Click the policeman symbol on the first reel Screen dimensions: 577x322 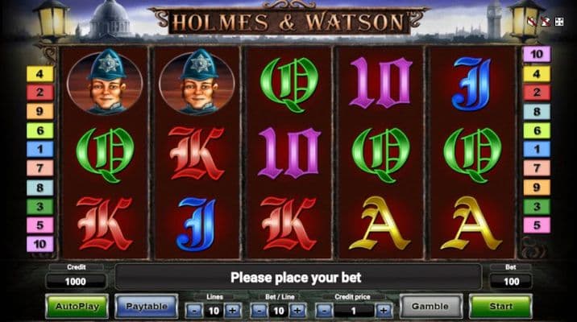coord(105,81)
